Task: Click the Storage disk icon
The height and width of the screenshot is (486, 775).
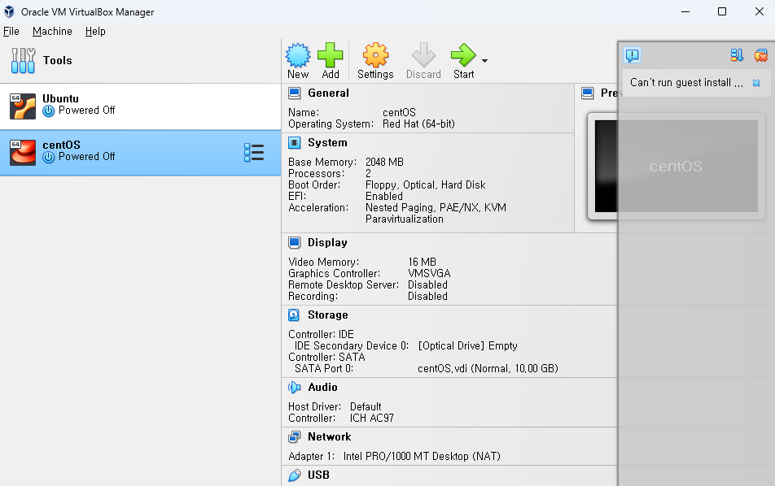Action: click(x=294, y=315)
